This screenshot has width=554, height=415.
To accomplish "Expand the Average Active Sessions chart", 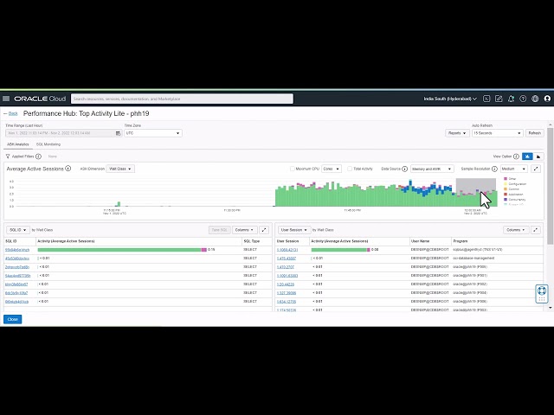I will pos(536,169).
